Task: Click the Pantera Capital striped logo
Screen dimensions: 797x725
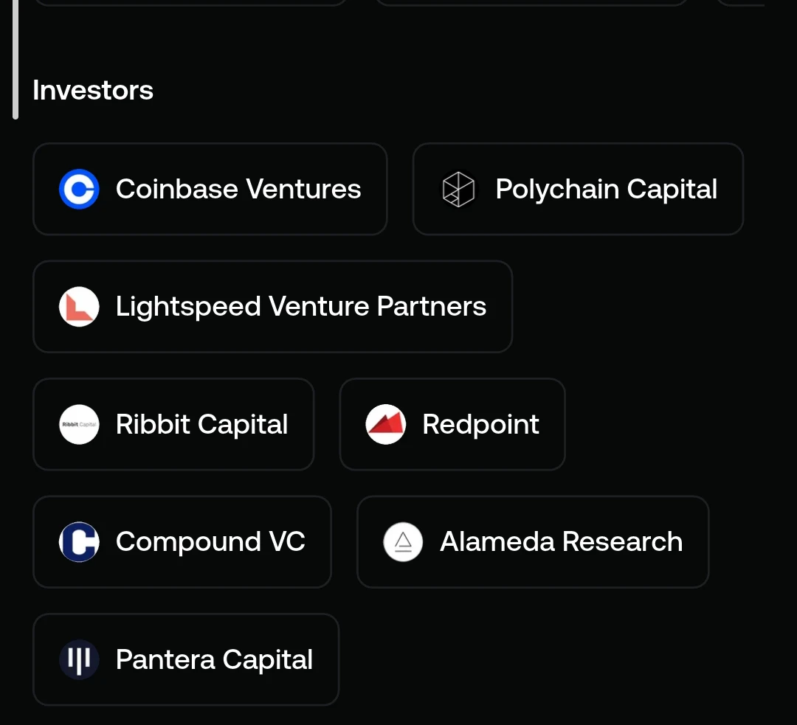Action: coord(79,659)
